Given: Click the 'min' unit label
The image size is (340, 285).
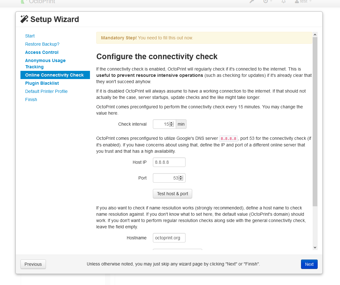Looking at the screenshot, I should point(181,124).
